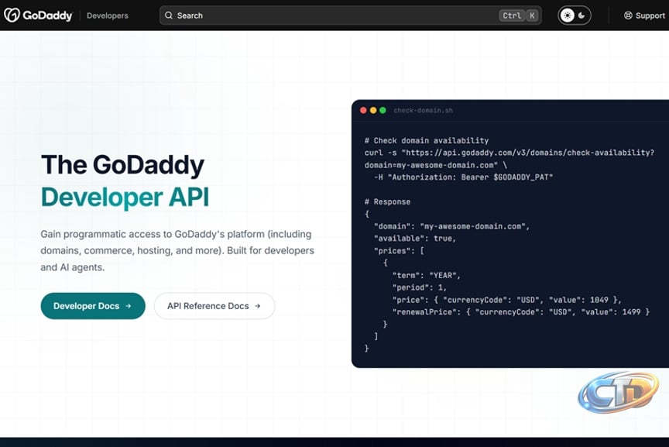Click the "available": true line
The width and height of the screenshot is (669, 447).
click(x=415, y=239)
